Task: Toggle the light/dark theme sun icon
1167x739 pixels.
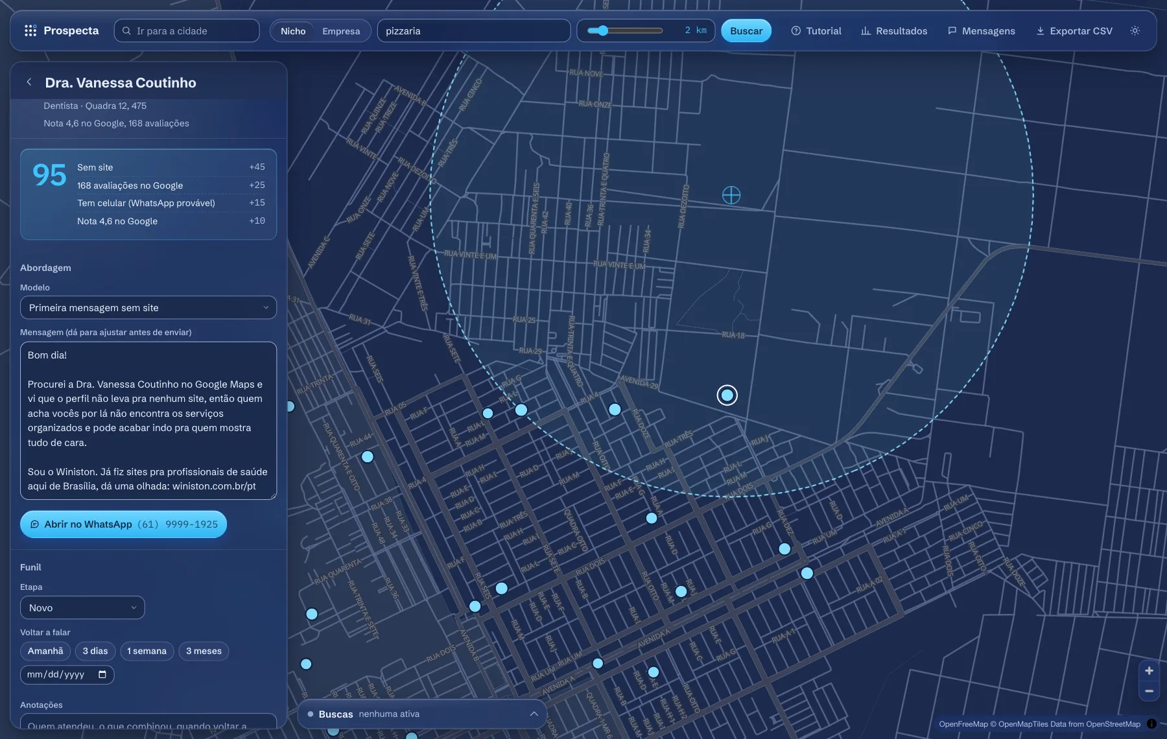Action: click(1135, 30)
